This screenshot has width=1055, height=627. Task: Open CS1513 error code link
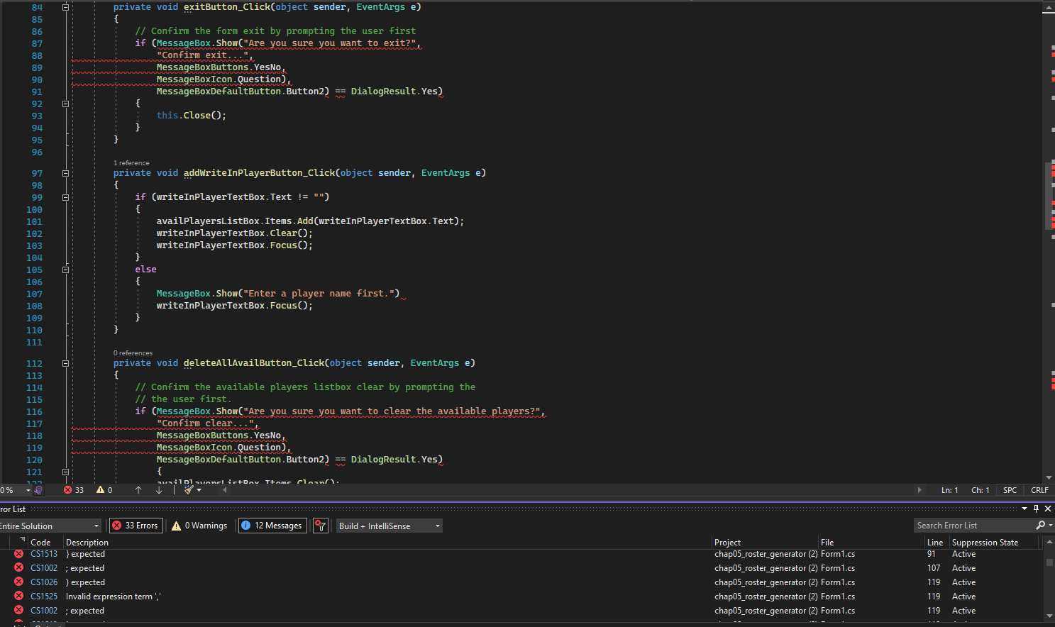pyautogui.click(x=44, y=554)
